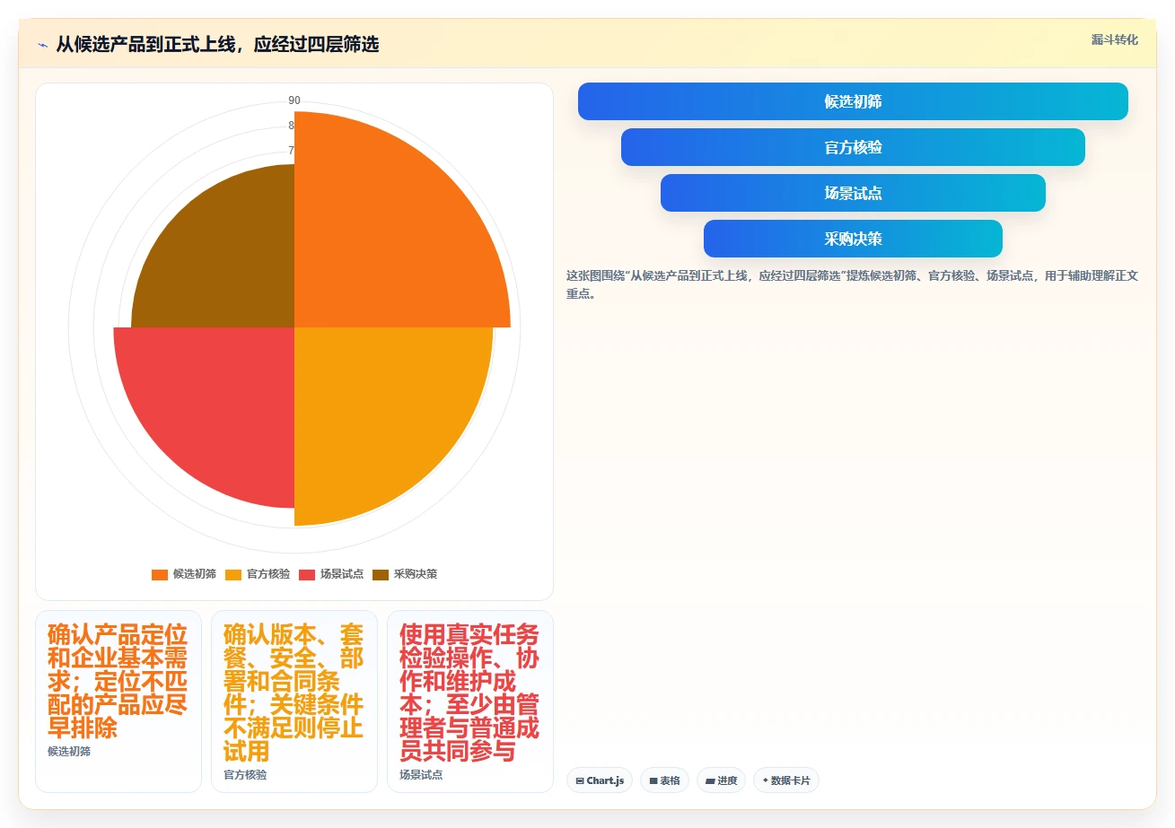
Task: Toggle the 候选初筛 legend entry
Action: 184,574
